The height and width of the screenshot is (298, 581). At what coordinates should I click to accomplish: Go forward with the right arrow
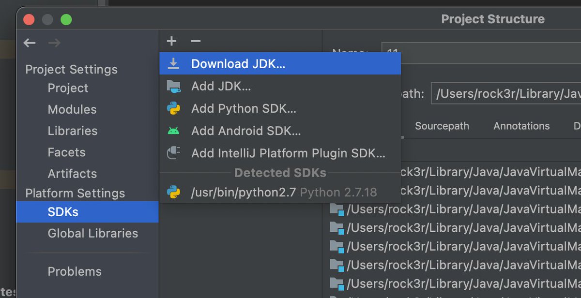pyautogui.click(x=54, y=43)
